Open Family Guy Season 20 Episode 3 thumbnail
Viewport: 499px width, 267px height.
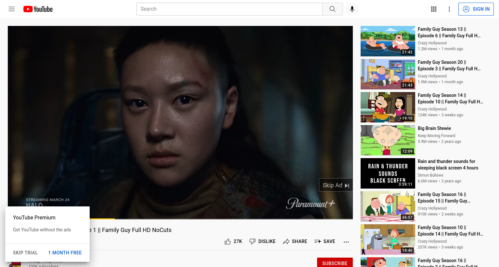[388, 74]
